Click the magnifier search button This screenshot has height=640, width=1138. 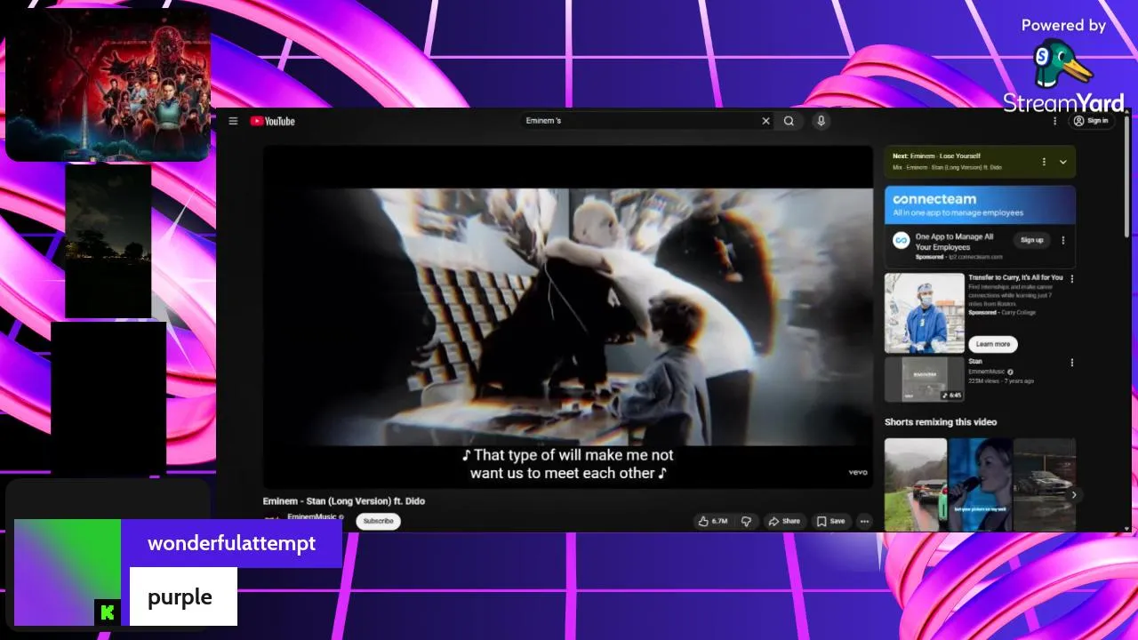(789, 121)
